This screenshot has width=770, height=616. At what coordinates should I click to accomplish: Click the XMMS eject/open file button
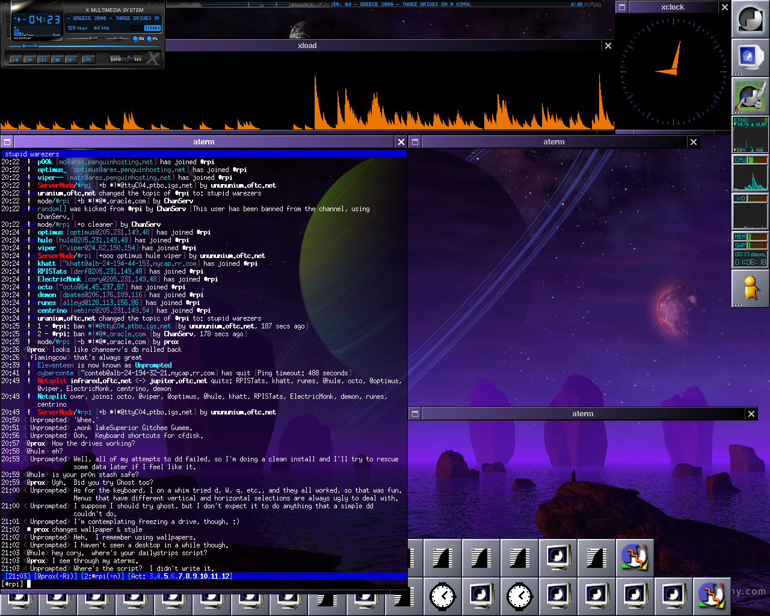pyautogui.click(x=88, y=60)
